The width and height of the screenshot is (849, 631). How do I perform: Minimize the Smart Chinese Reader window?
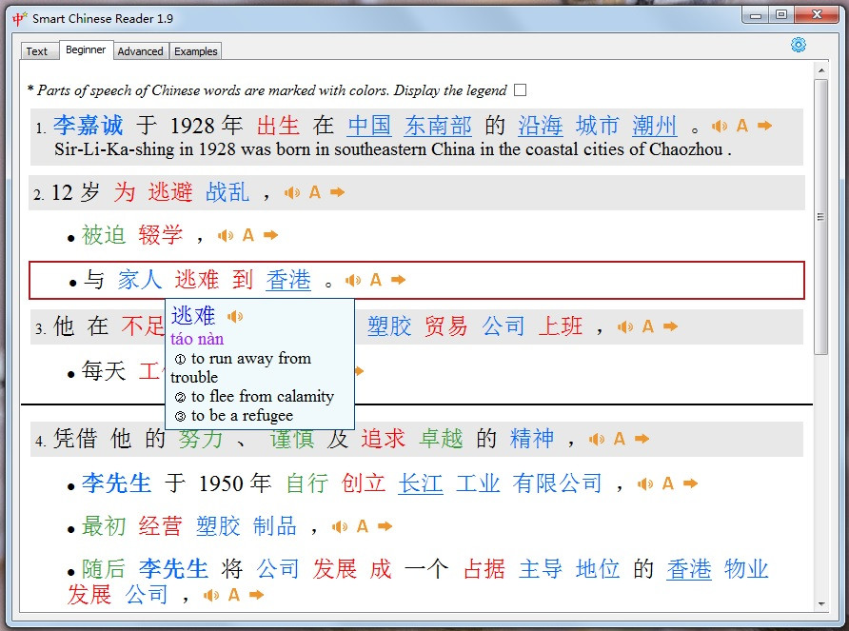click(756, 14)
